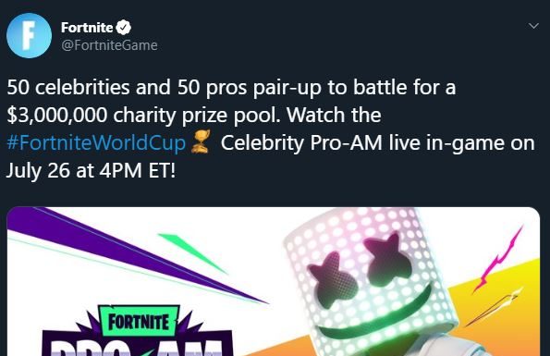Click the blue verified badge next to Fortnite
The width and height of the screenshot is (550, 356).
124,28
